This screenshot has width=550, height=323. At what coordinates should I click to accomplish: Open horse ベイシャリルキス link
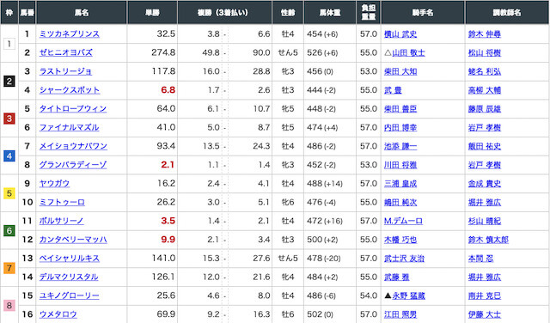click(70, 258)
